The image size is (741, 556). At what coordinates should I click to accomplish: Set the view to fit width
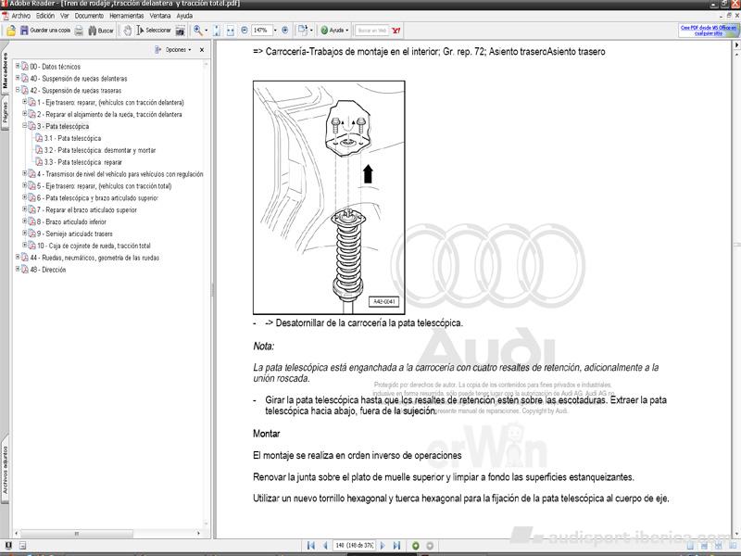coord(230,31)
